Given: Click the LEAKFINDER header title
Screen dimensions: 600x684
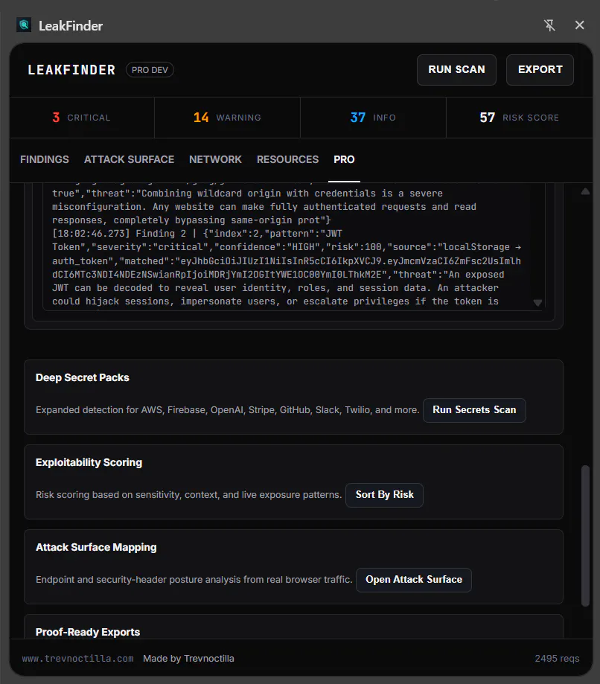Looking at the screenshot, I should click(x=71, y=70).
